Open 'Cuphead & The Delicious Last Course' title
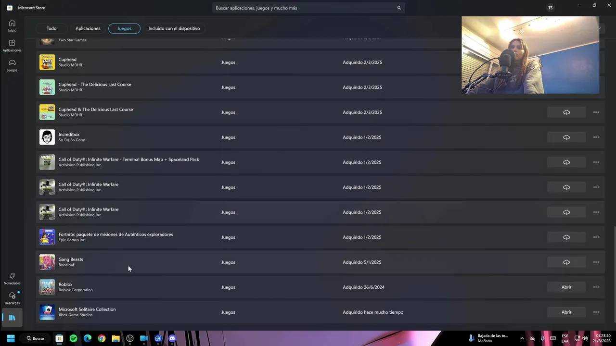Screen dimensions: 616x346 click(96, 110)
